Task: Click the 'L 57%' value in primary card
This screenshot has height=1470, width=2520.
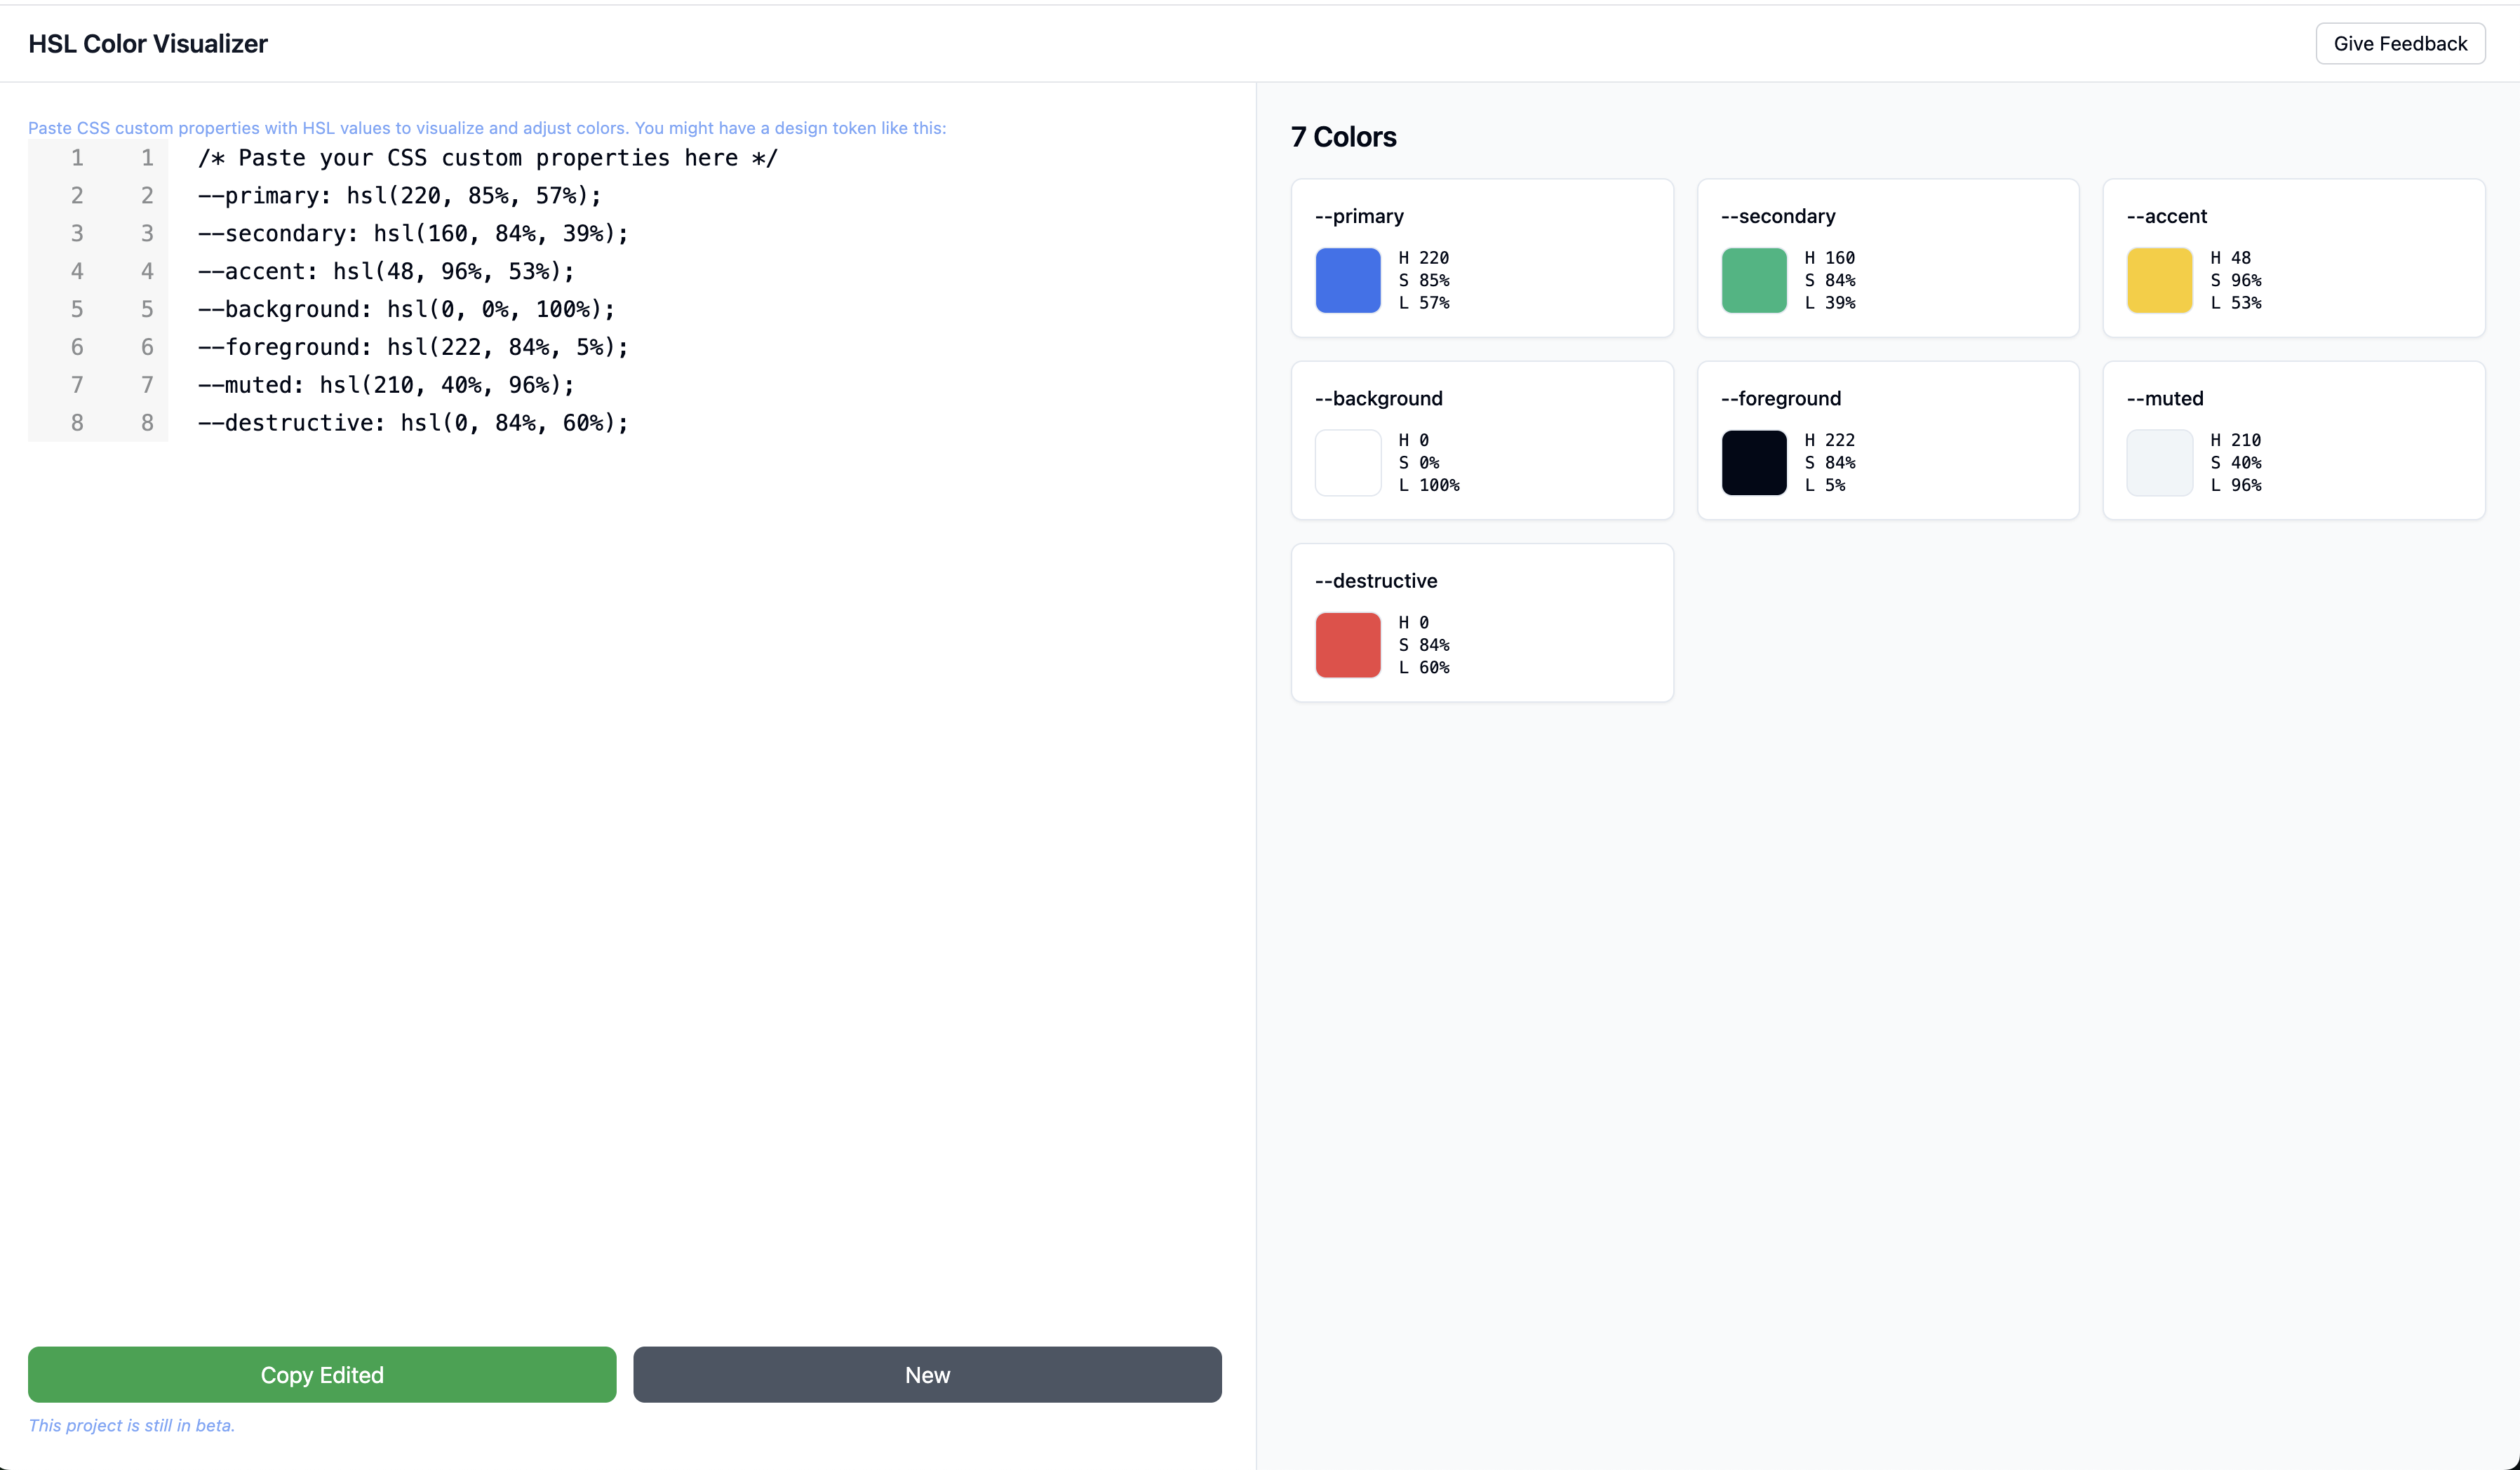Action: (1424, 303)
